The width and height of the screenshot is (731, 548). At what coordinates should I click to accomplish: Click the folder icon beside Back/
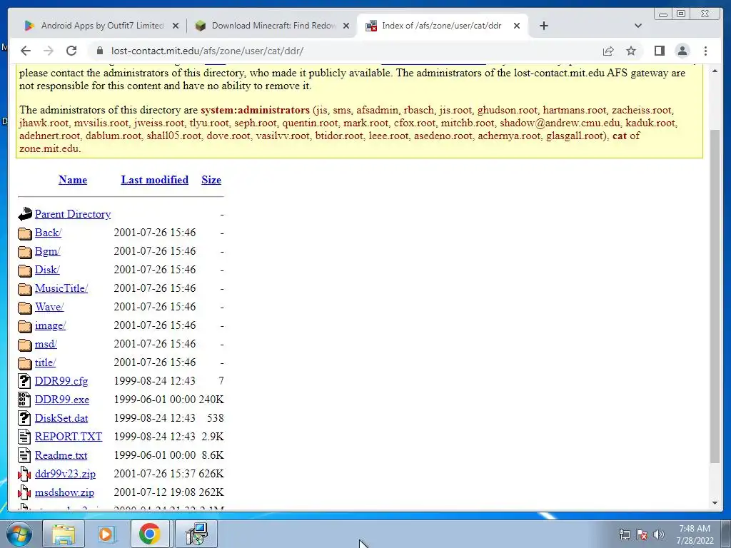[25, 233]
